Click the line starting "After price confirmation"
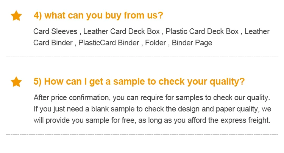 tap(151, 97)
